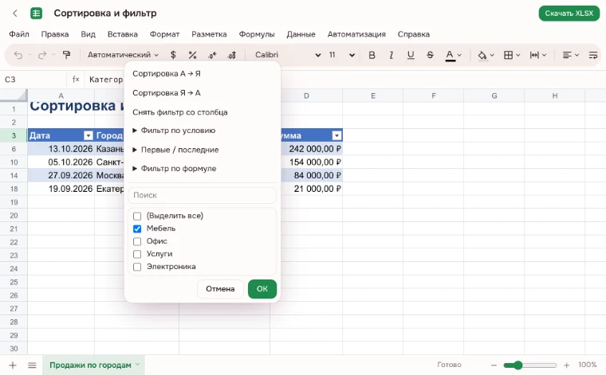Image resolution: width=606 pixels, height=375 pixels.
Task: Click the merge cells icon
Action: point(534,55)
